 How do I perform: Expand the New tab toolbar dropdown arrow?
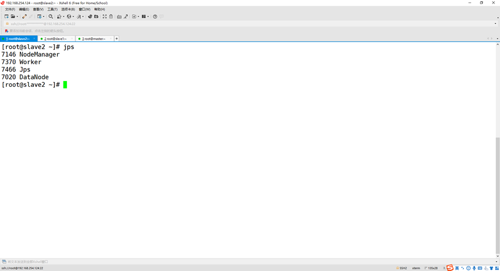click(x=138, y=16)
